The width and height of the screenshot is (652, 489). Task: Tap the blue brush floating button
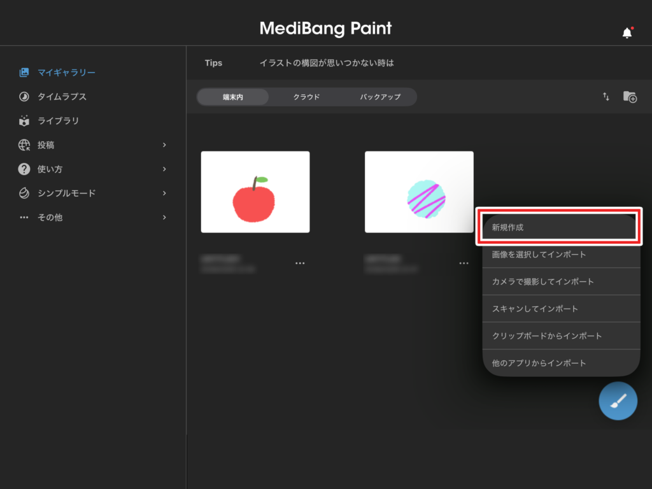pos(618,401)
